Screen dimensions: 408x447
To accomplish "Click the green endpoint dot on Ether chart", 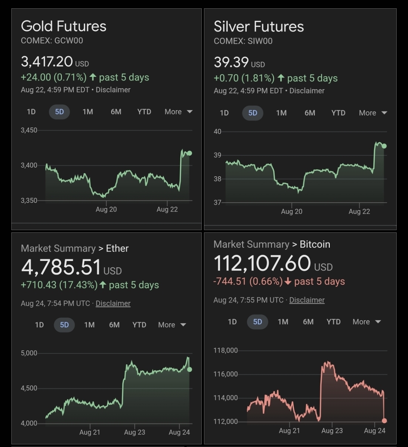I will click(x=189, y=369).
